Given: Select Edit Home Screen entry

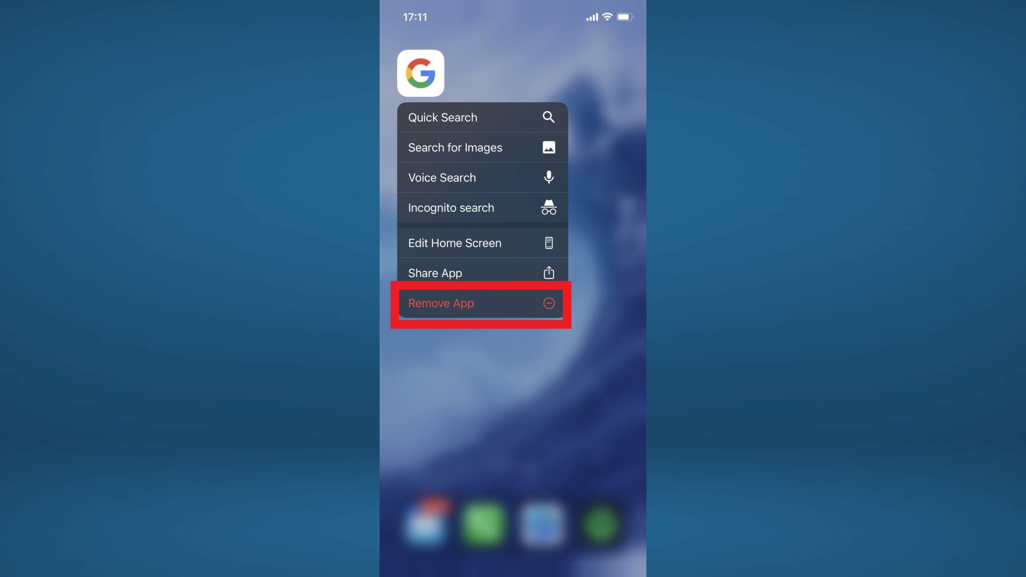Looking at the screenshot, I should 481,243.
